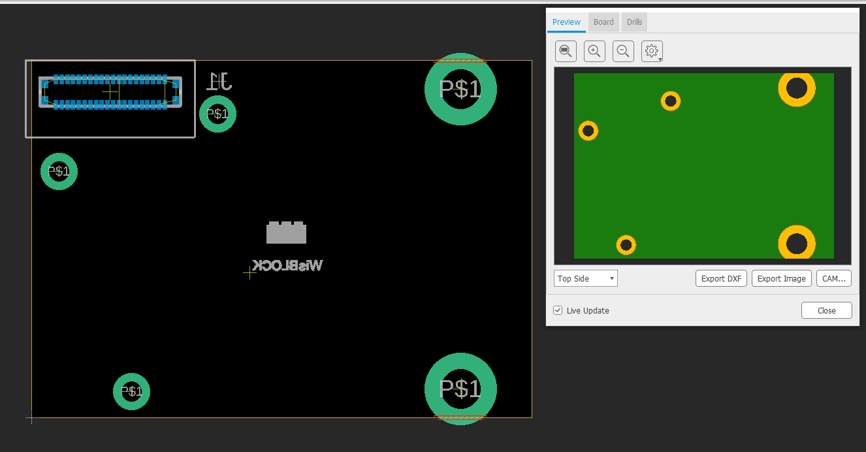Image resolution: width=866 pixels, height=452 pixels.
Task: Close the preview dialog
Action: click(826, 310)
